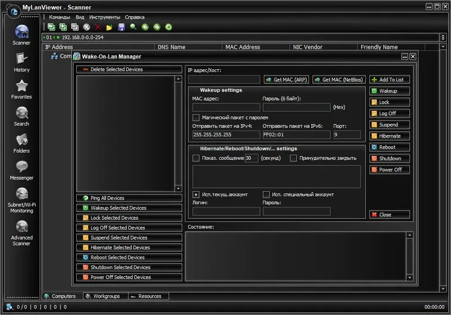This screenshot has width=451, height=315.
Task: Click the Log Off button on the right
Action: (390, 113)
